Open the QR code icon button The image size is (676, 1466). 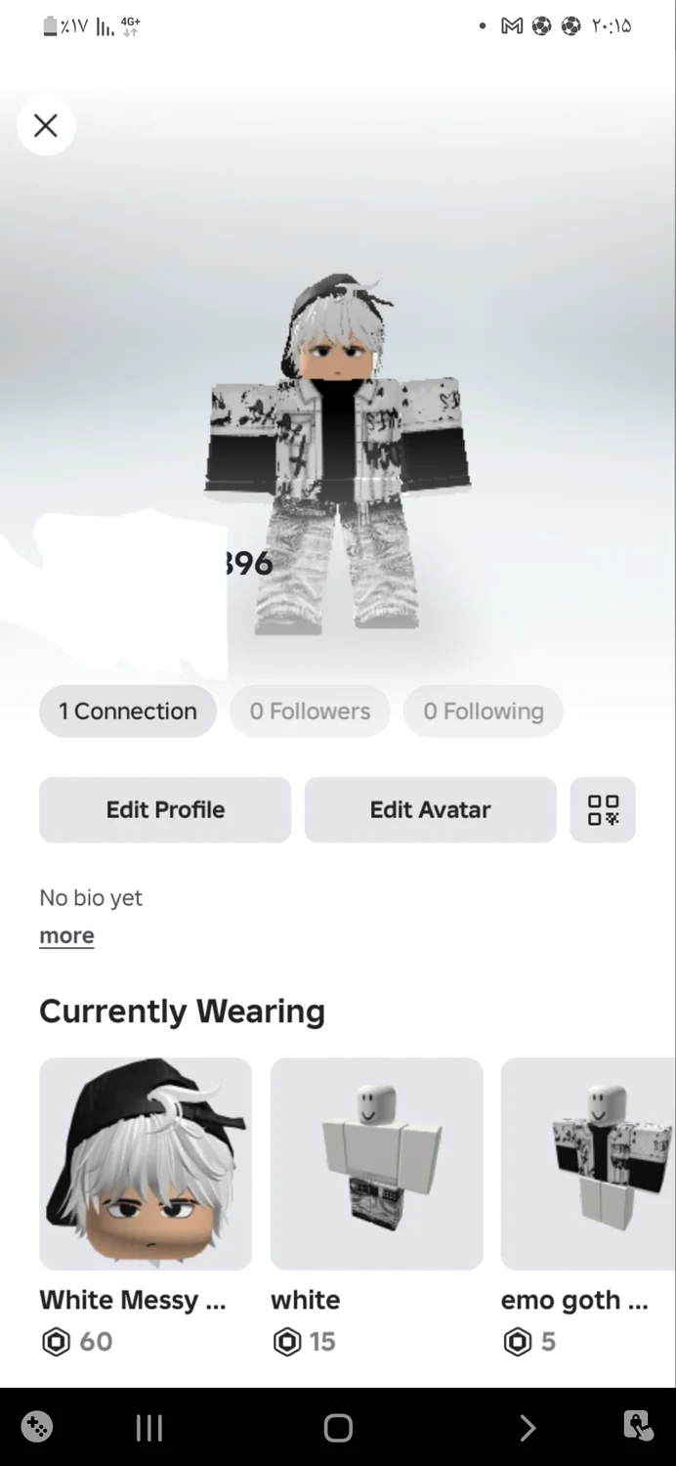tap(603, 810)
